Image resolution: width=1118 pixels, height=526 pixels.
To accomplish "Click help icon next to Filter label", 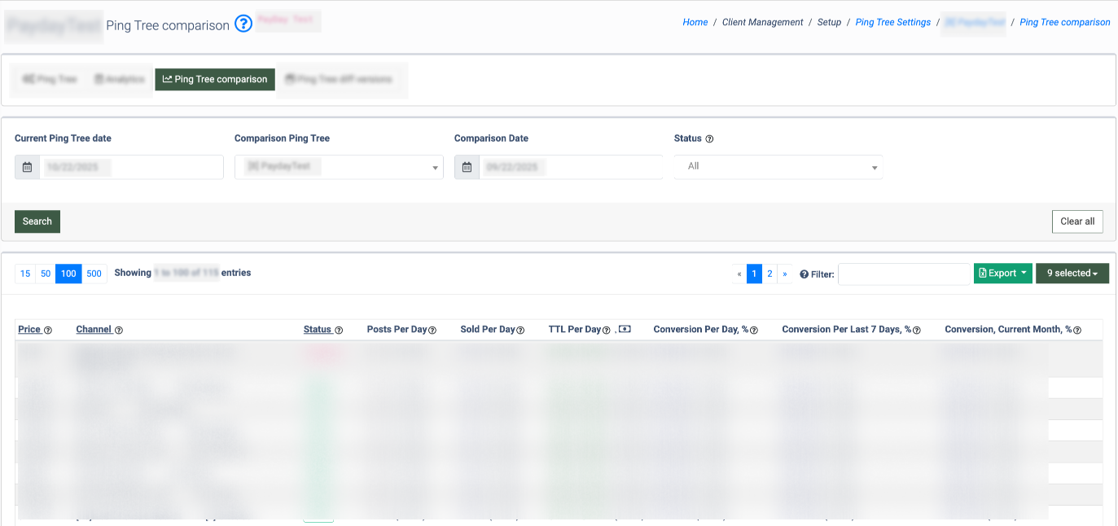I will (804, 274).
